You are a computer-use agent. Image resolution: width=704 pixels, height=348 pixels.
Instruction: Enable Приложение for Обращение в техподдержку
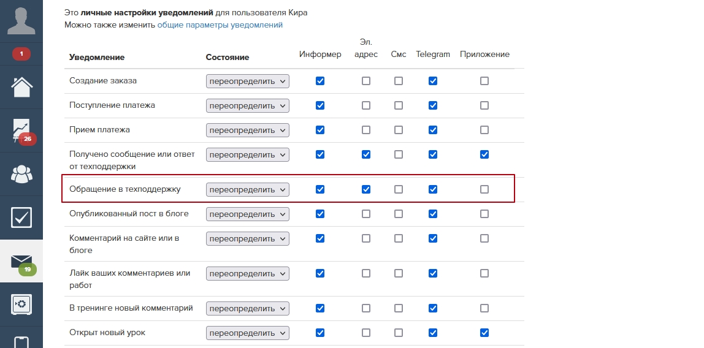click(x=484, y=189)
